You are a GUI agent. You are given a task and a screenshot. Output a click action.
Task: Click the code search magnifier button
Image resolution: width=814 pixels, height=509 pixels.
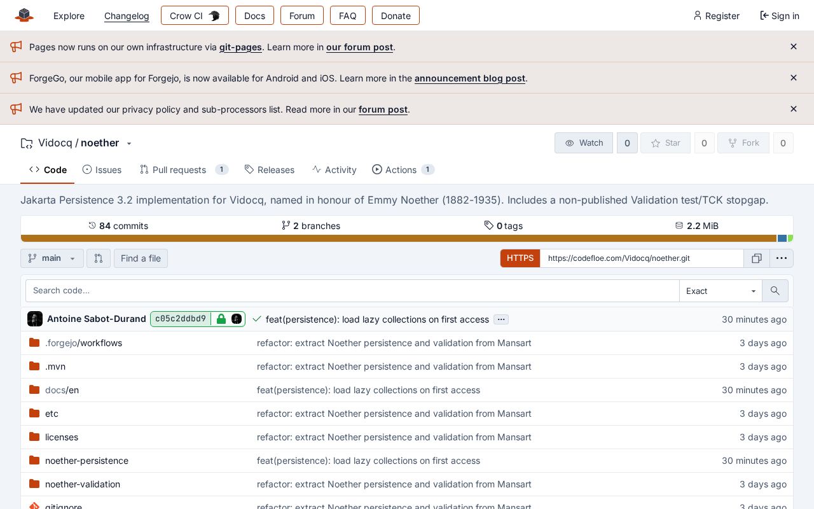[x=775, y=291]
